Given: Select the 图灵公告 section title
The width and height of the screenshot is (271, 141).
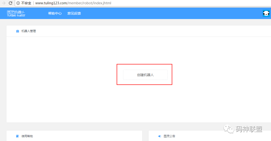Looking at the screenshot, I should [169, 136].
